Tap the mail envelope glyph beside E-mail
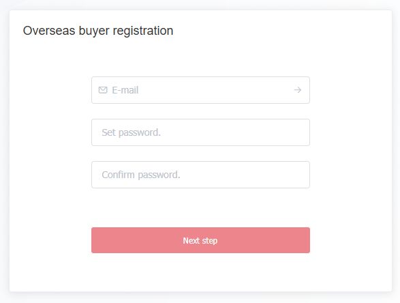The height and width of the screenshot is (303, 400). (x=103, y=90)
